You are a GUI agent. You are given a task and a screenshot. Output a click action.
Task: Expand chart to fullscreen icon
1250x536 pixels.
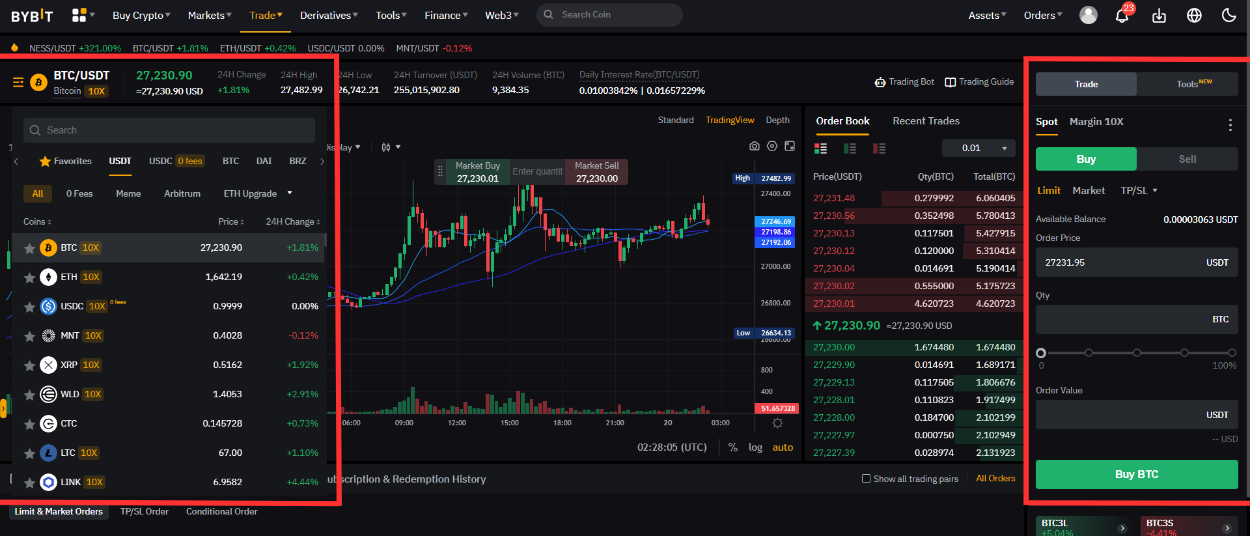tap(790, 146)
